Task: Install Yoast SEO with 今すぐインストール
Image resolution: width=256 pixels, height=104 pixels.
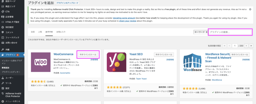Action: 164,54
